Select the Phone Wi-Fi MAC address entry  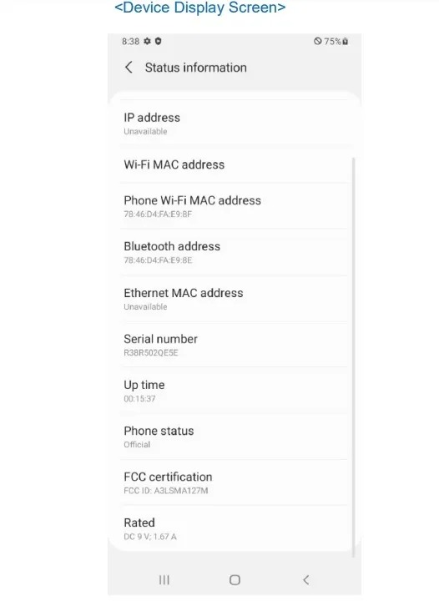[234, 206]
